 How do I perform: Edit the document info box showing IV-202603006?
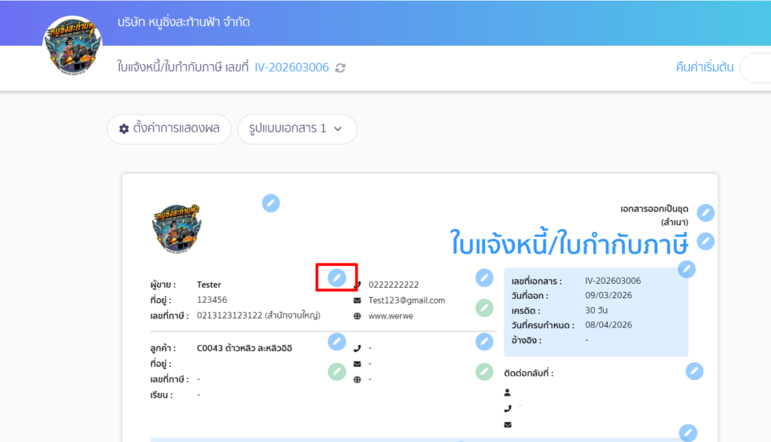pos(686,270)
